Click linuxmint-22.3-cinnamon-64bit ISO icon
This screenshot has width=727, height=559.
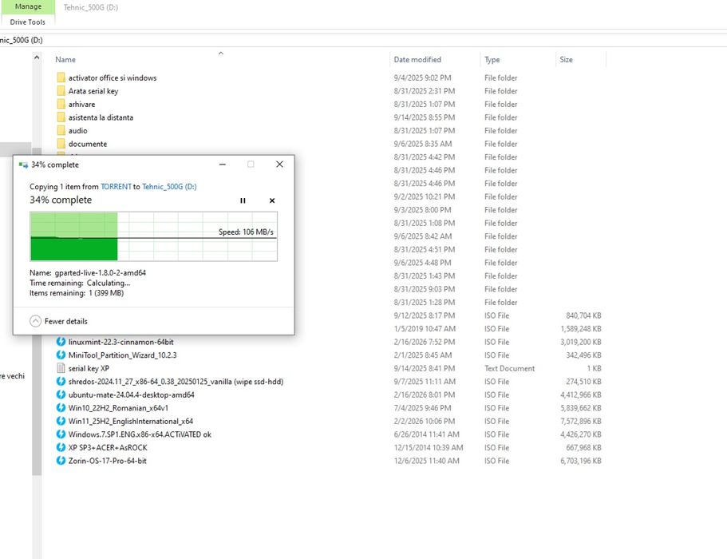pos(61,342)
